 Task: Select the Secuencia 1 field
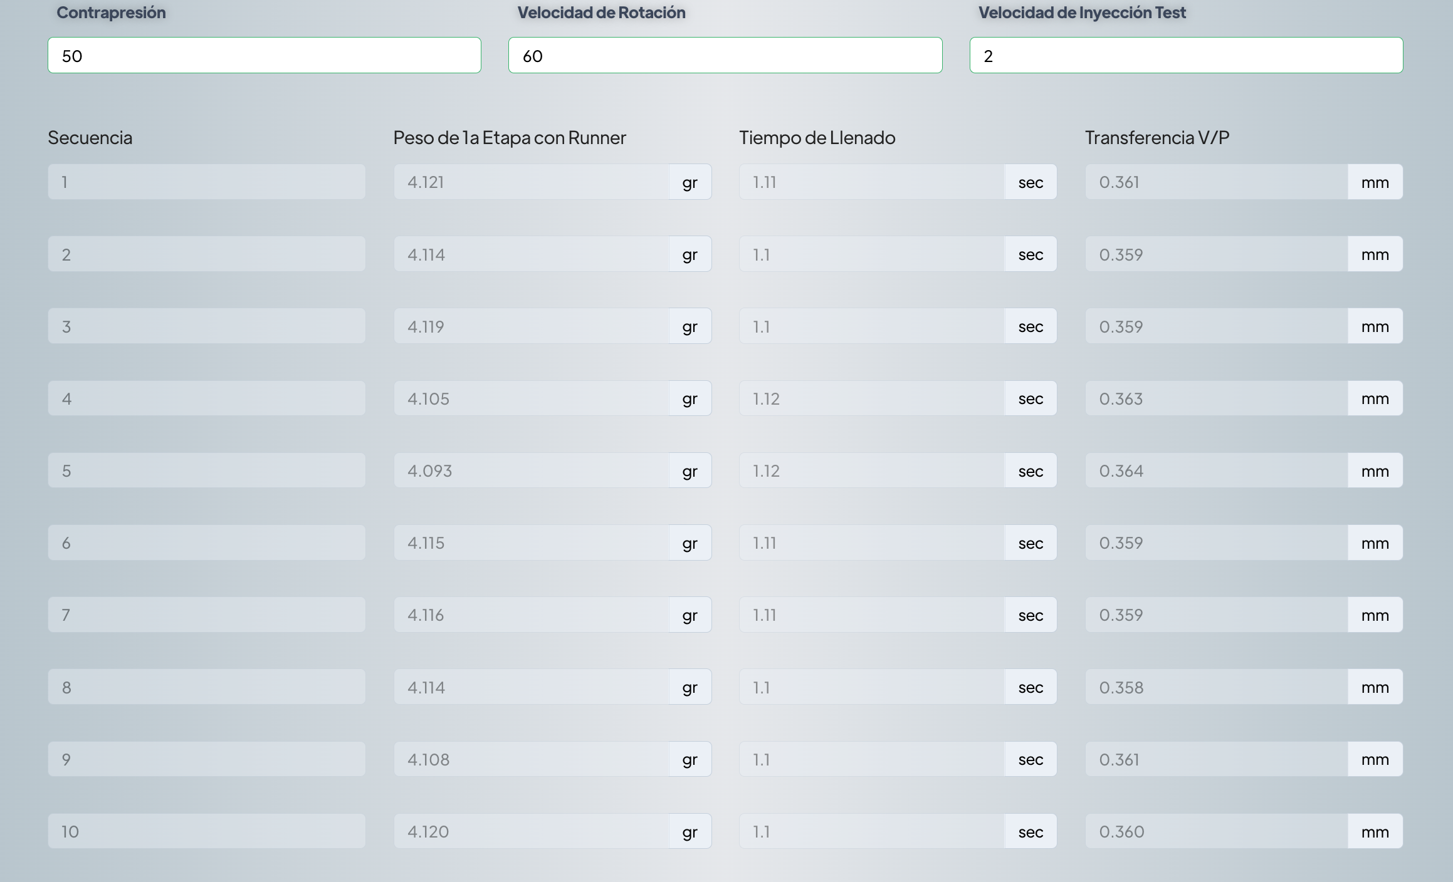click(x=206, y=182)
